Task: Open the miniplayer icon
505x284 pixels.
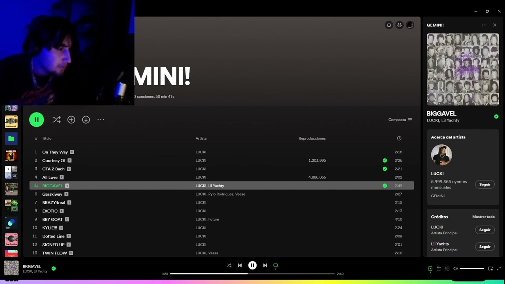Action: 490,269
